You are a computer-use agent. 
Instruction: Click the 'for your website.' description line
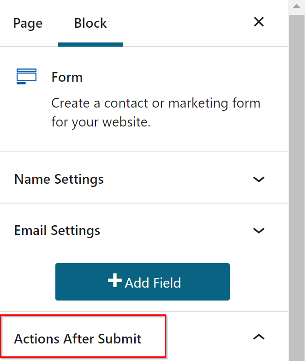pos(101,123)
